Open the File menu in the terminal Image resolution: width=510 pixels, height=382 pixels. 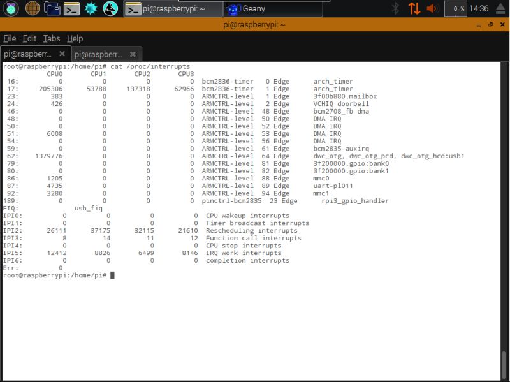point(10,38)
